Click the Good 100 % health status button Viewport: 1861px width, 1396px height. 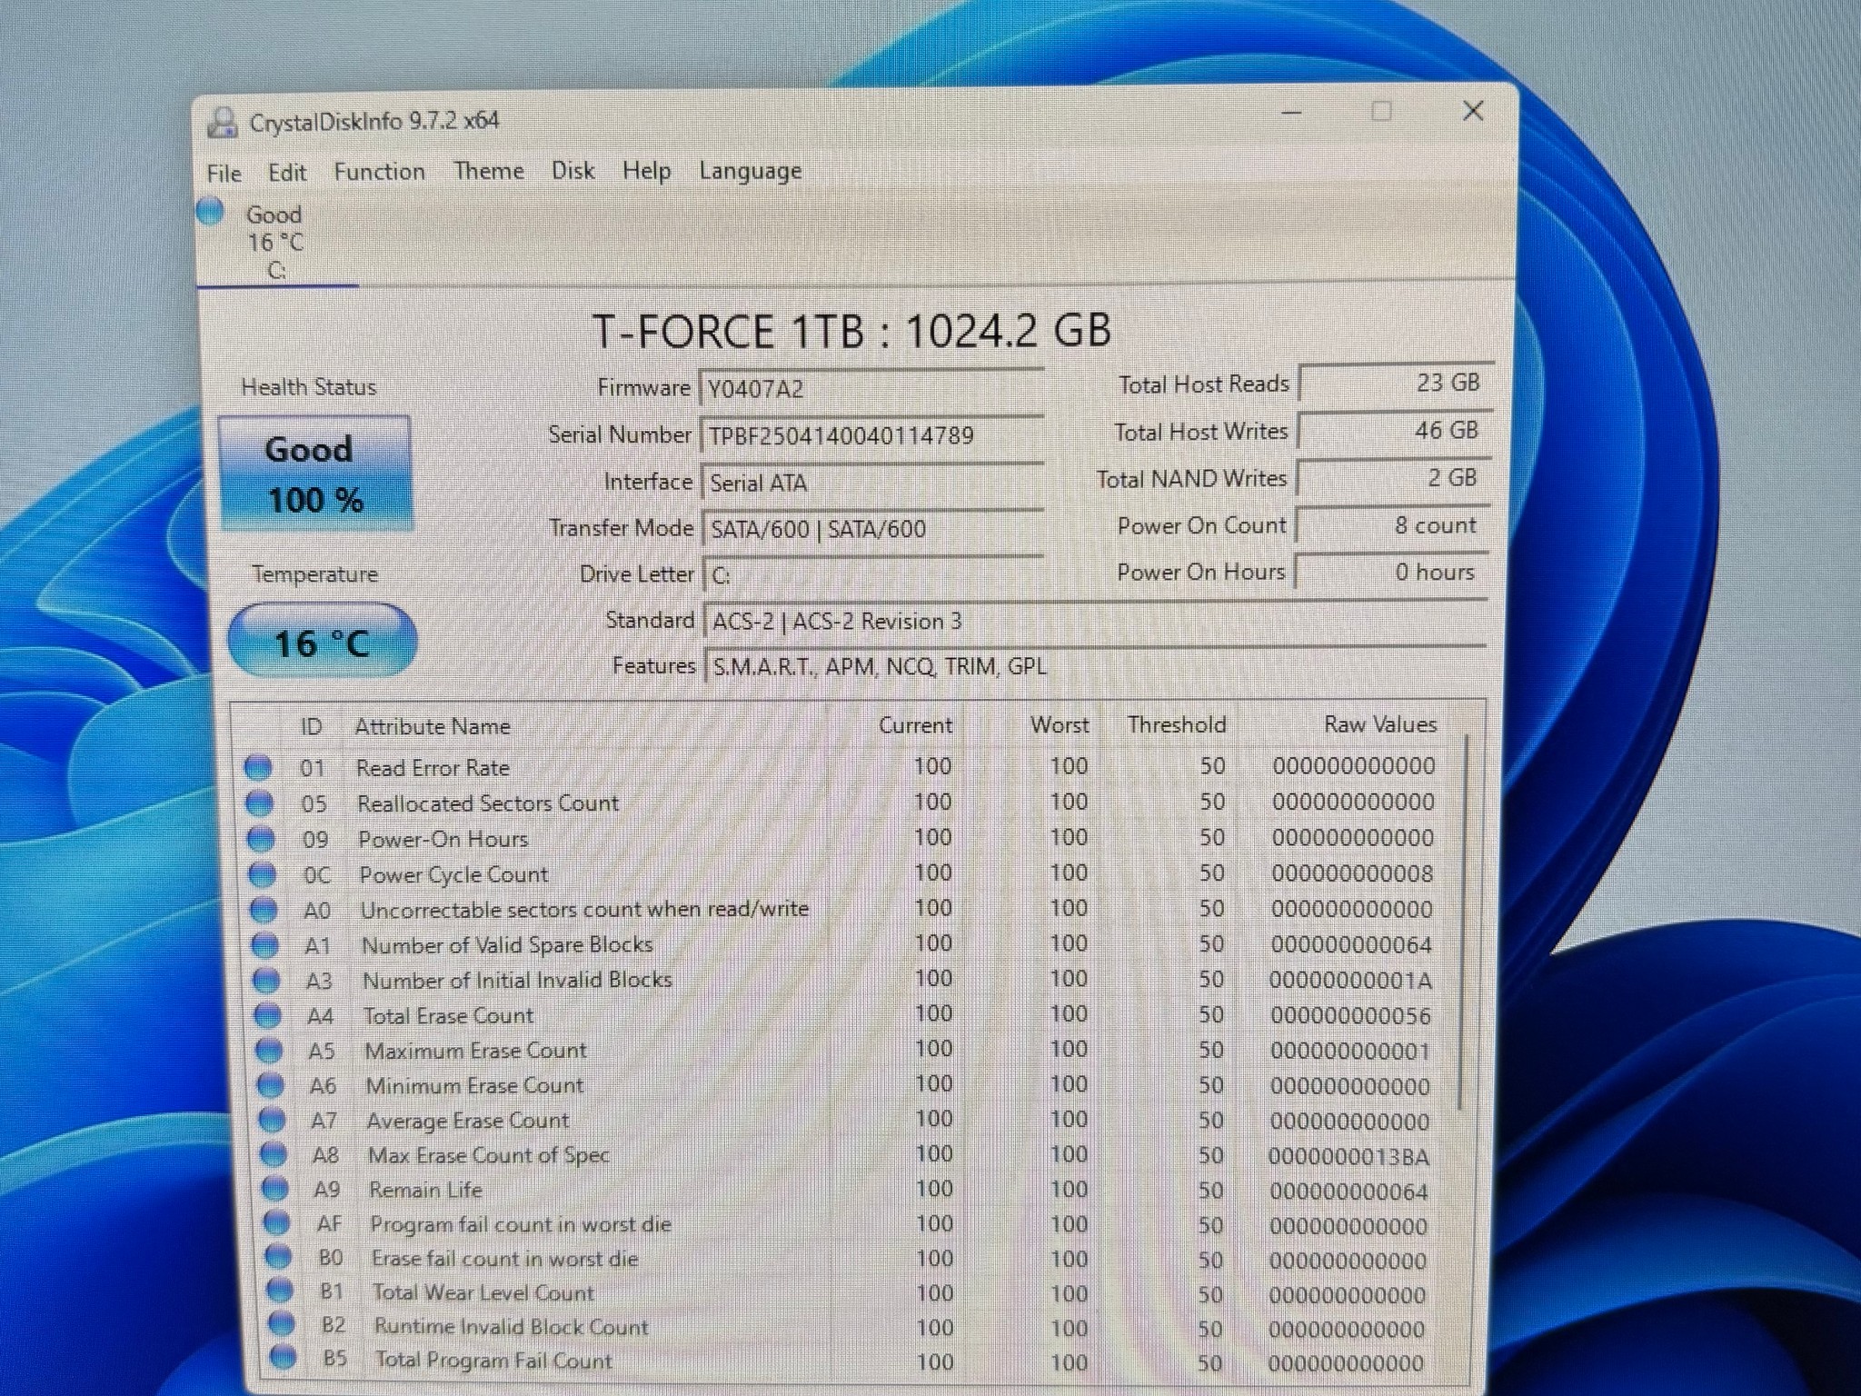(315, 474)
